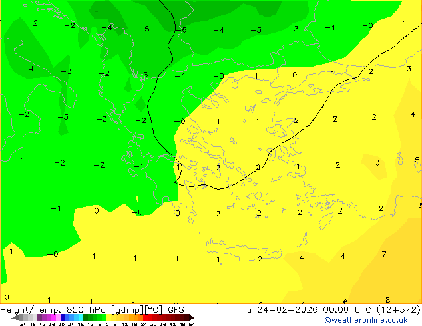Click the "8" temperature value near bottom right
The width and height of the screenshot is (422, 326).
pos(388,300)
